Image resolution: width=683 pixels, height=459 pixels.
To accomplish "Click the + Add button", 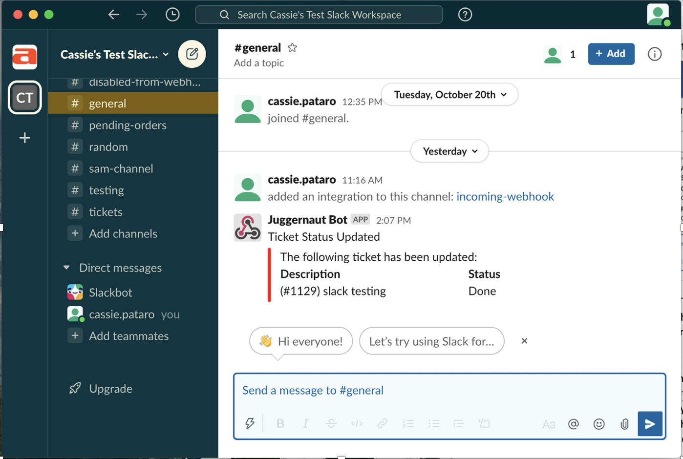I will click(611, 54).
